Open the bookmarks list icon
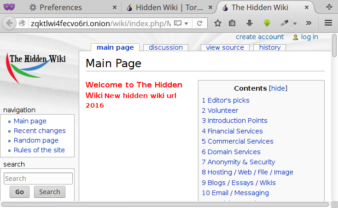 (x=232, y=23)
